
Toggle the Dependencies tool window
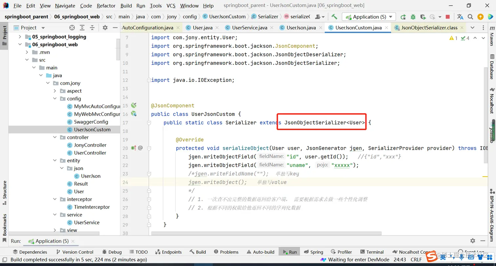30,252
